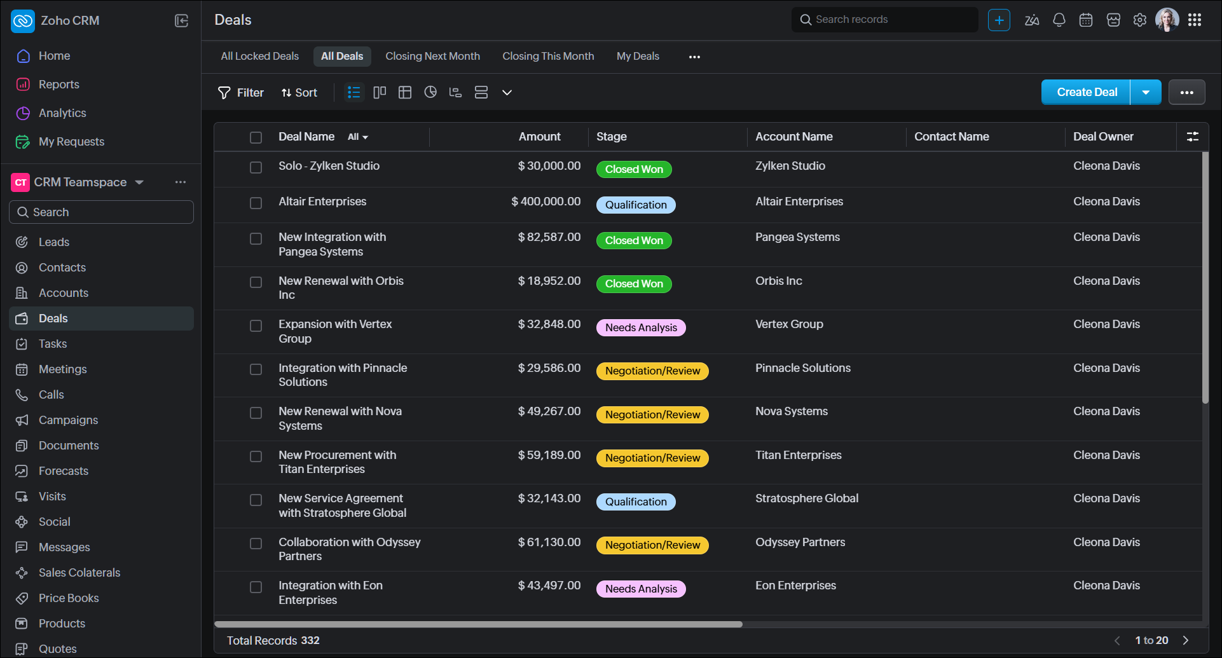Click the Create Deal button

click(x=1086, y=93)
